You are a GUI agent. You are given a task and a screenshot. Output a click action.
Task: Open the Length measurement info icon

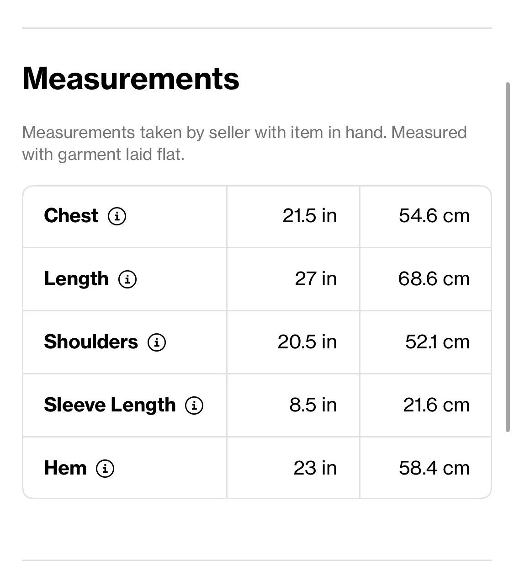tap(127, 279)
